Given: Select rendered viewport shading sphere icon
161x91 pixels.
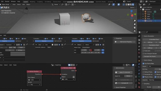Looking at the screenshot, I should coord(133,5).
